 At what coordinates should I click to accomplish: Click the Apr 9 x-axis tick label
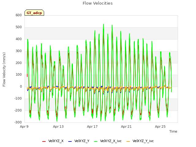(24, 126)
